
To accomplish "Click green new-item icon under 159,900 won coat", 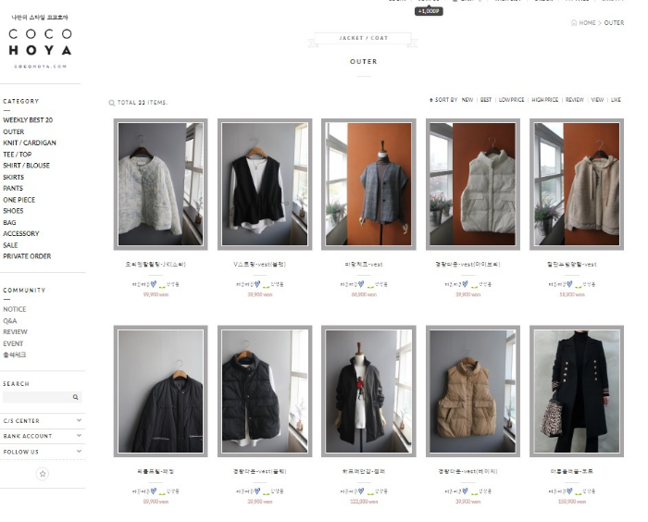I will 579,492.
